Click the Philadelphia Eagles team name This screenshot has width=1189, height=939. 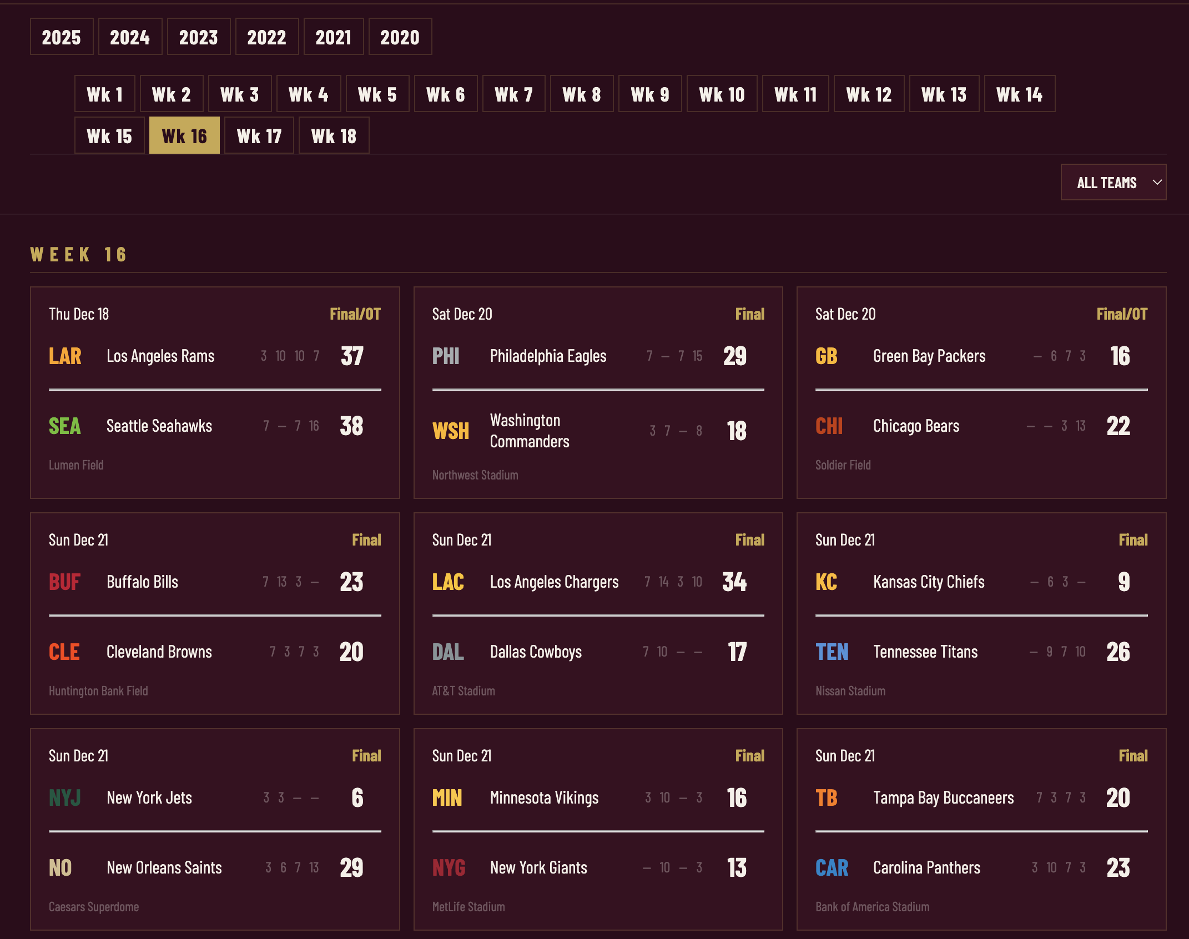[548, 356]
